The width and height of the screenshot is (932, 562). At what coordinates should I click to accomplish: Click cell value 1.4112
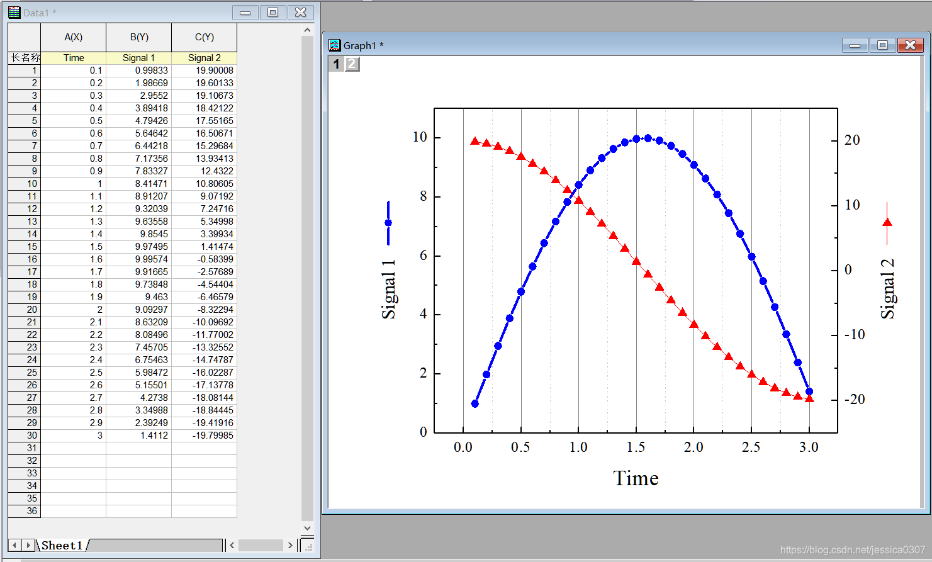click(x=139, y=436)
